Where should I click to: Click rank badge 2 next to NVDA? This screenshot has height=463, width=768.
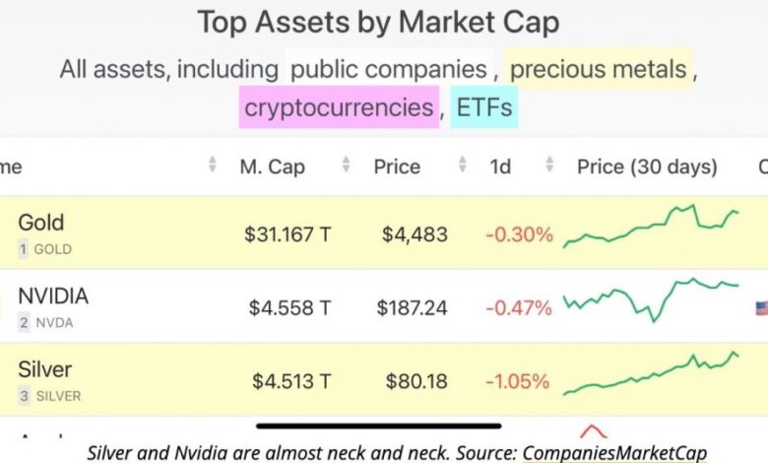pyautogui.click(x=23, y=322)
